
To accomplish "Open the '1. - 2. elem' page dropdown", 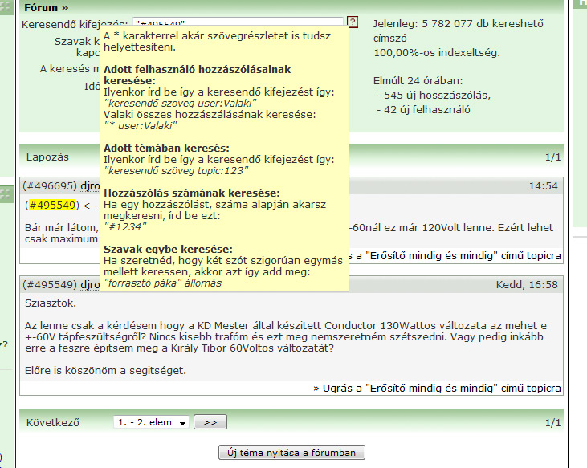I will (151, 422).
